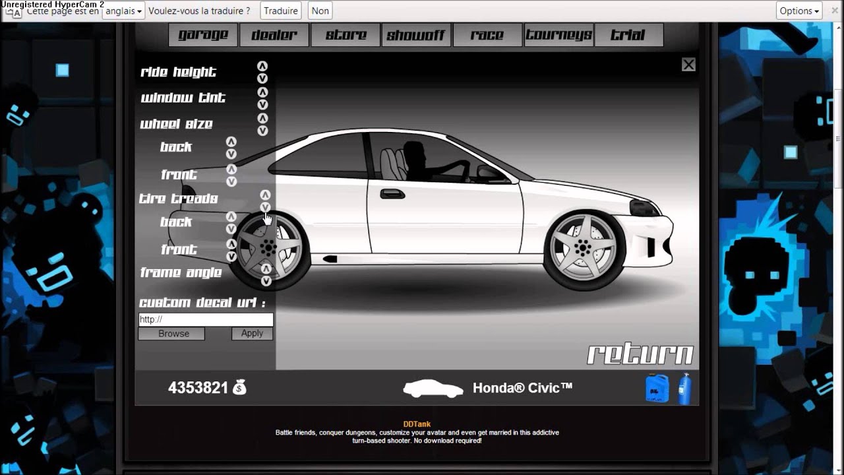Click the car door handle
Screen dimensions: 844x475
pyautogui.click(x=392, y=194)
